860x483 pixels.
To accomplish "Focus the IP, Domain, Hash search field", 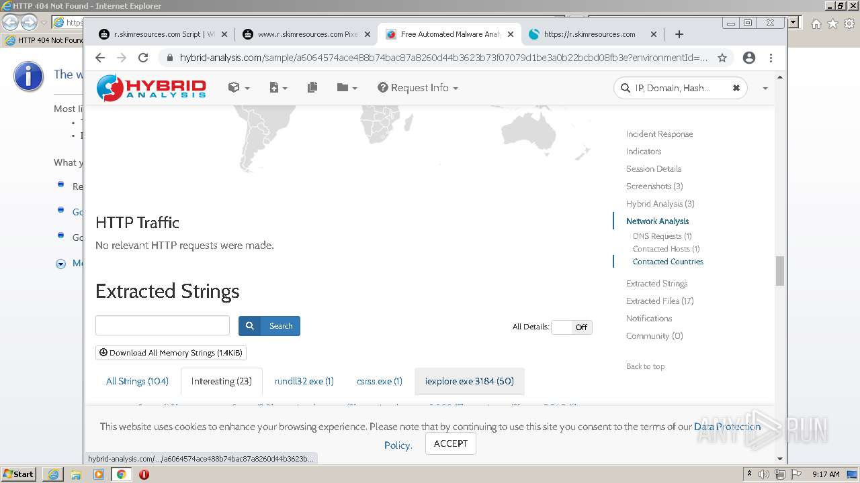I will (x=681, y=88).
